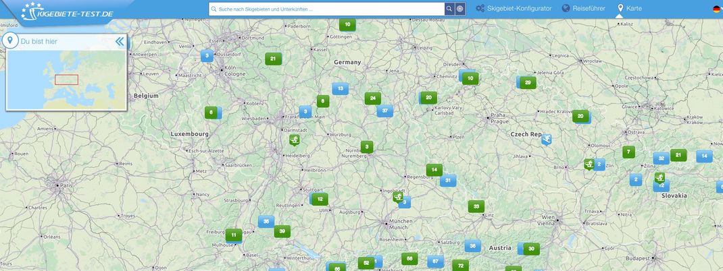
Task: Click the search magnifier button
Action: coord(449,9)
